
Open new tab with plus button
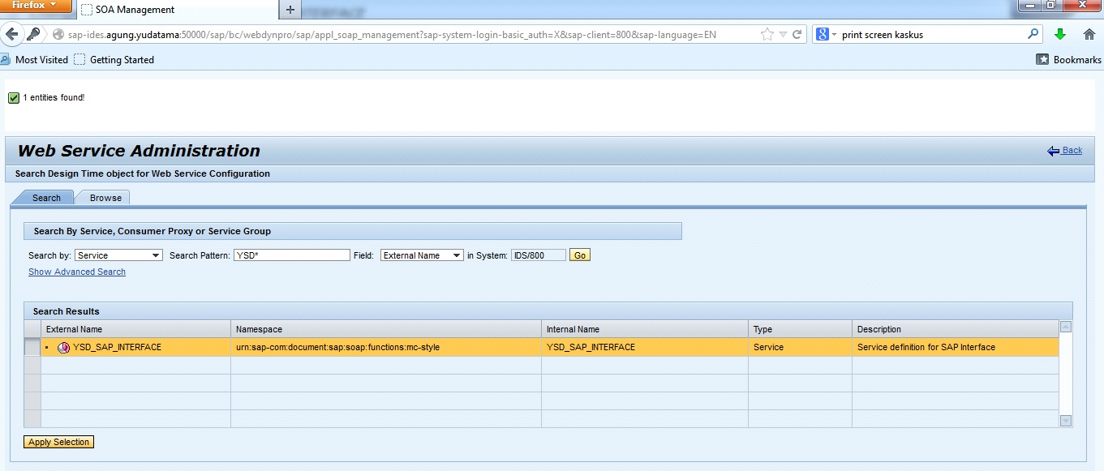pos(290,10)
